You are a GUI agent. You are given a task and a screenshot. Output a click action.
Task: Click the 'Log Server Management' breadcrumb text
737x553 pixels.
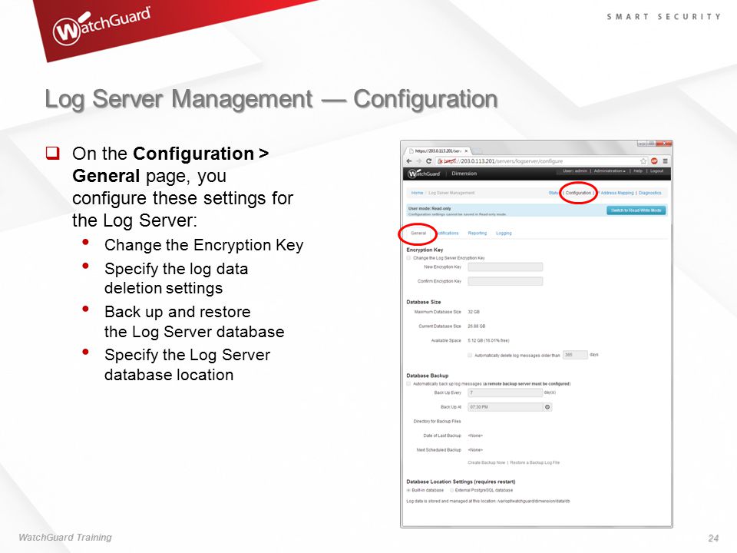click(x=451, y=193)
